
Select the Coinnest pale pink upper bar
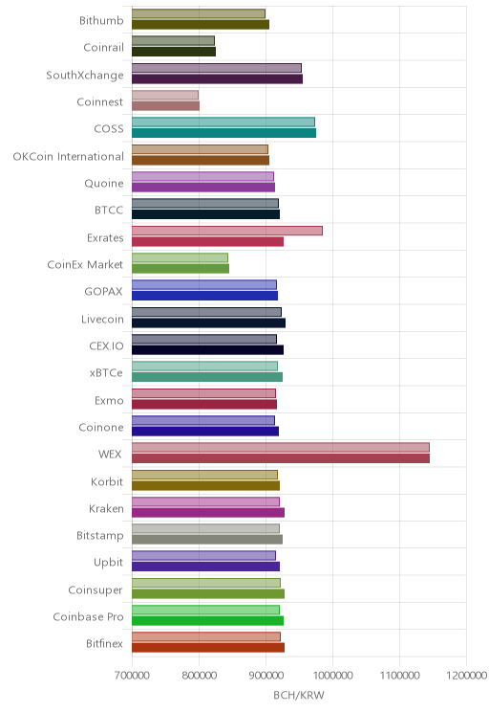pos(165,96)
